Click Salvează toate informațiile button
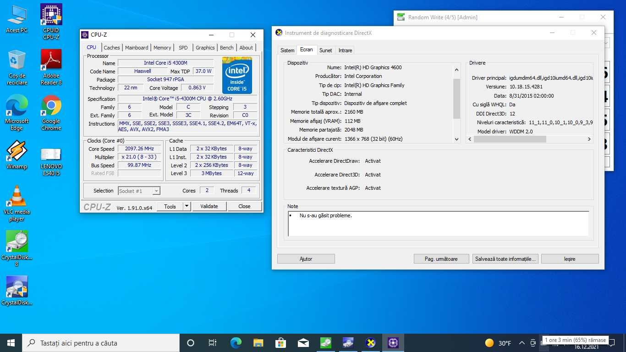 point(505,259)
